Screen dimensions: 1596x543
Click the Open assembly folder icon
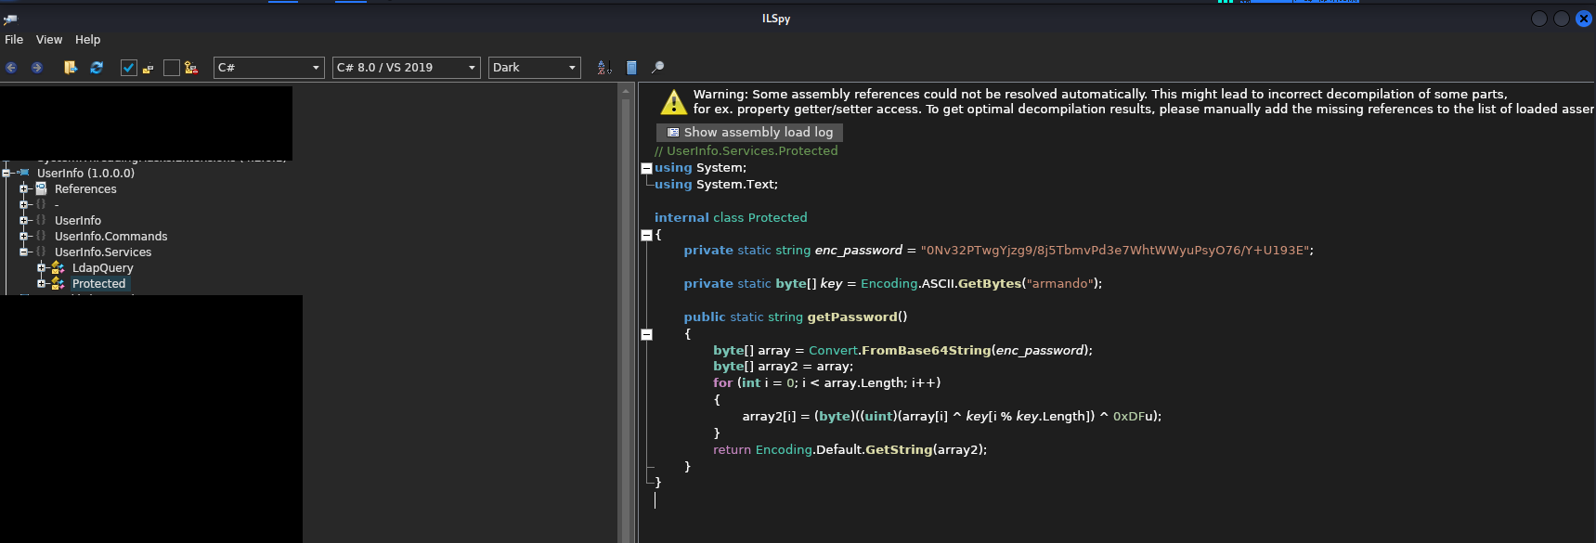tap(71, 68)
